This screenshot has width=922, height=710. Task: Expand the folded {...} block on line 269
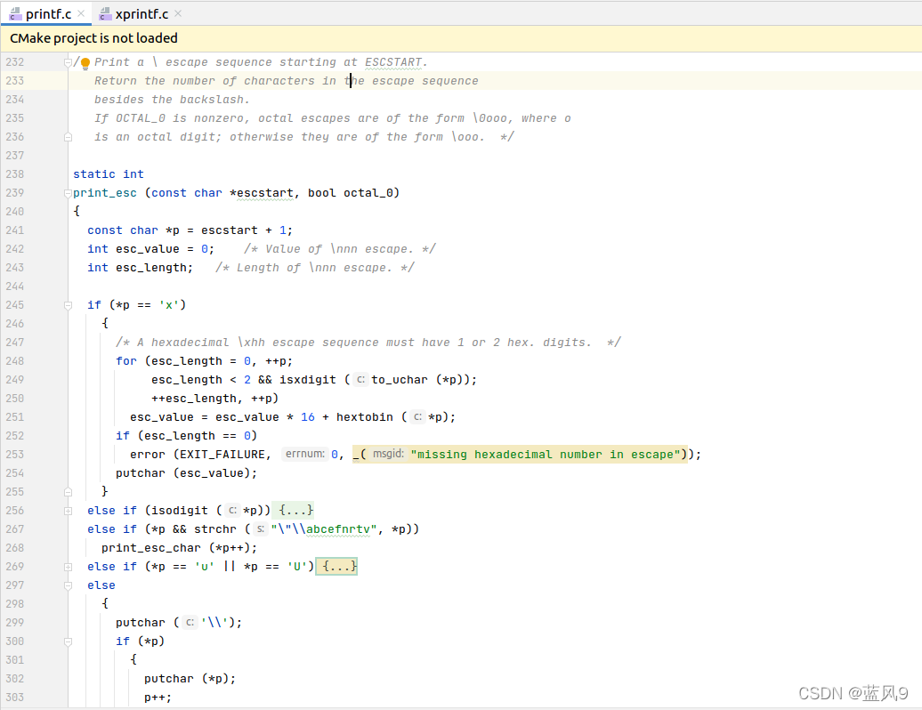[x=336, y=566]
